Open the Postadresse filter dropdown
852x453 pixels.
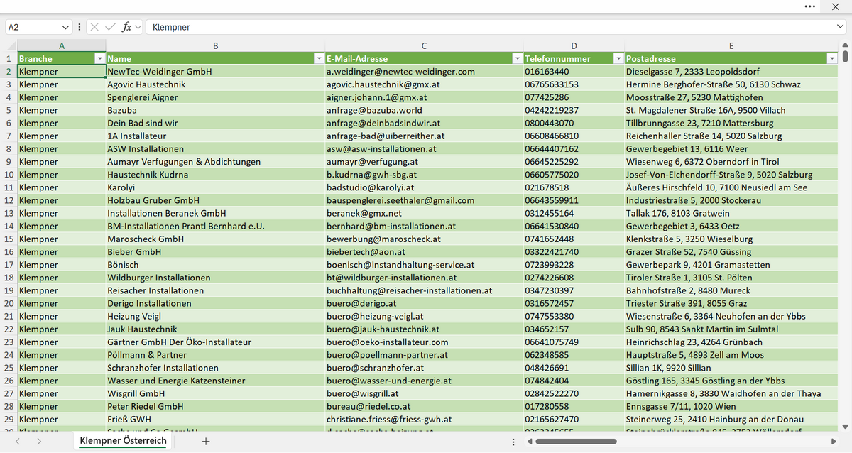coord(832,58)
